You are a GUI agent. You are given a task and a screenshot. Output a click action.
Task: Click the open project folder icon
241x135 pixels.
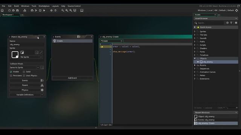point(14,10)
